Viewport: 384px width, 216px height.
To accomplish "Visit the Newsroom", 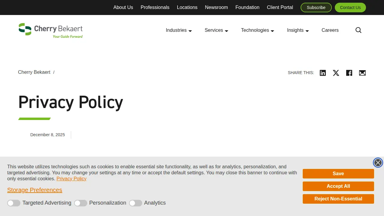I will point(216,7).
